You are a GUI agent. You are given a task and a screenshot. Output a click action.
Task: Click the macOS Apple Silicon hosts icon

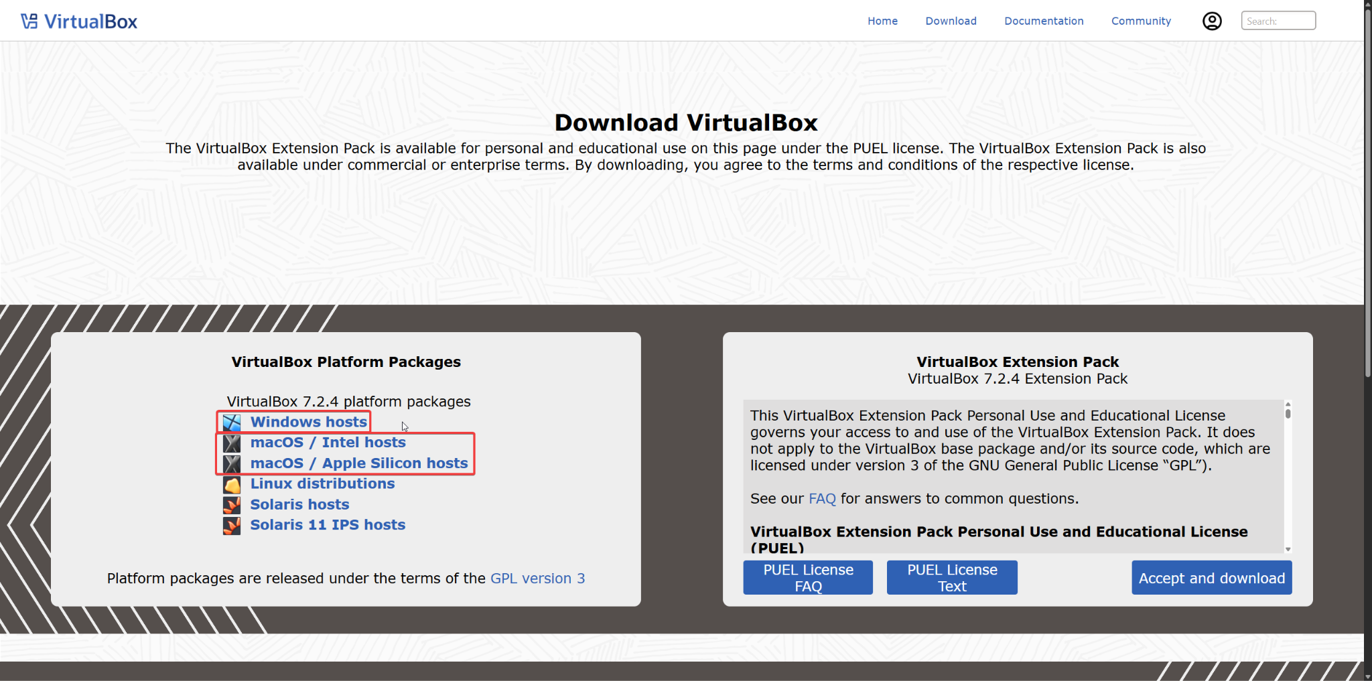point(232,463)
